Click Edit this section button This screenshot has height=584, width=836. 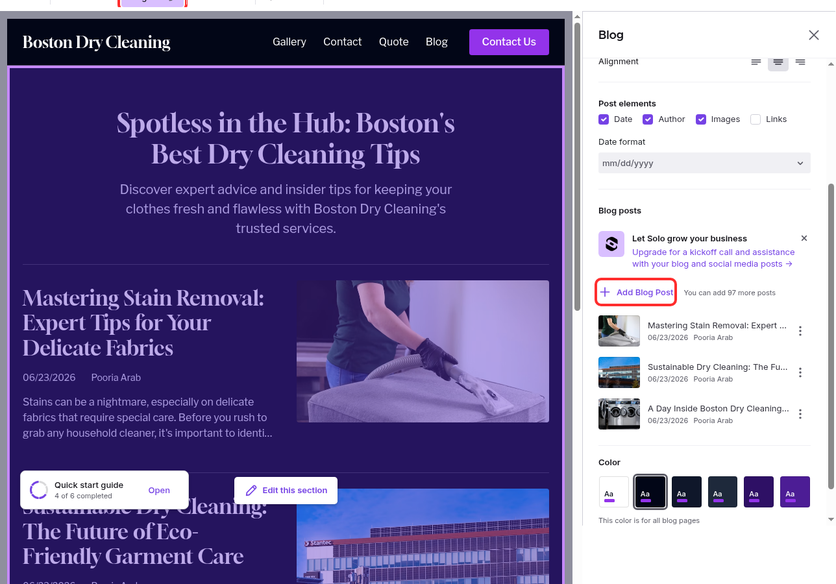(286, 491)
